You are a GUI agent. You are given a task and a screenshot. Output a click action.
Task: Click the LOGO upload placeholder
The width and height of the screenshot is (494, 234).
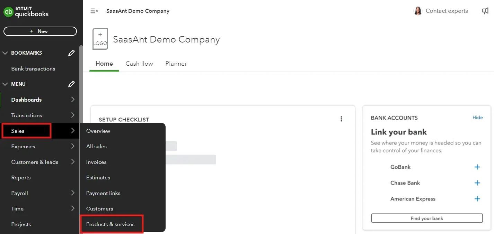[100, 38]
